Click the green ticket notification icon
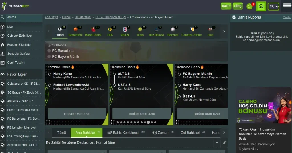Image resolution: width=292 pixels, height=153 pixels. 250,6
